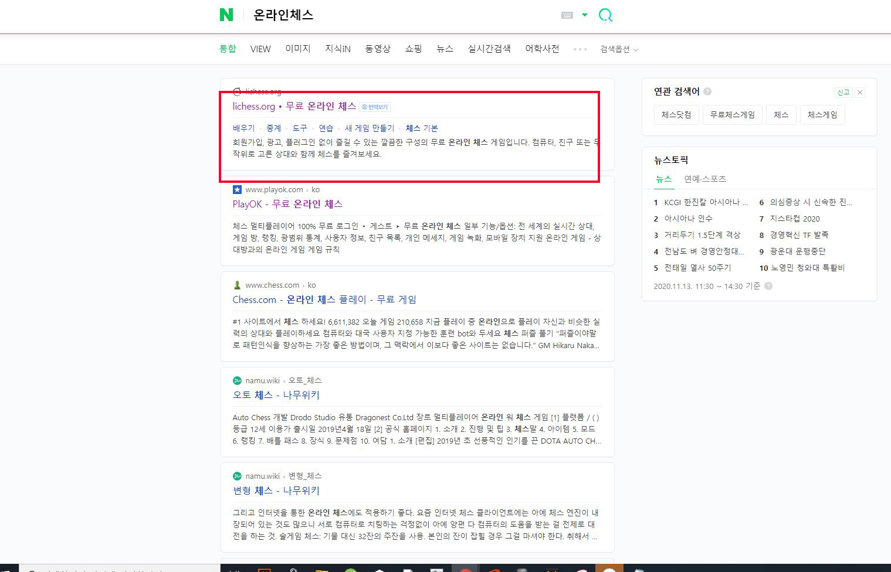Click the 연관 검색어 help icon
The height and width of the screenshot is (572, 891).
tap(707, 91)
